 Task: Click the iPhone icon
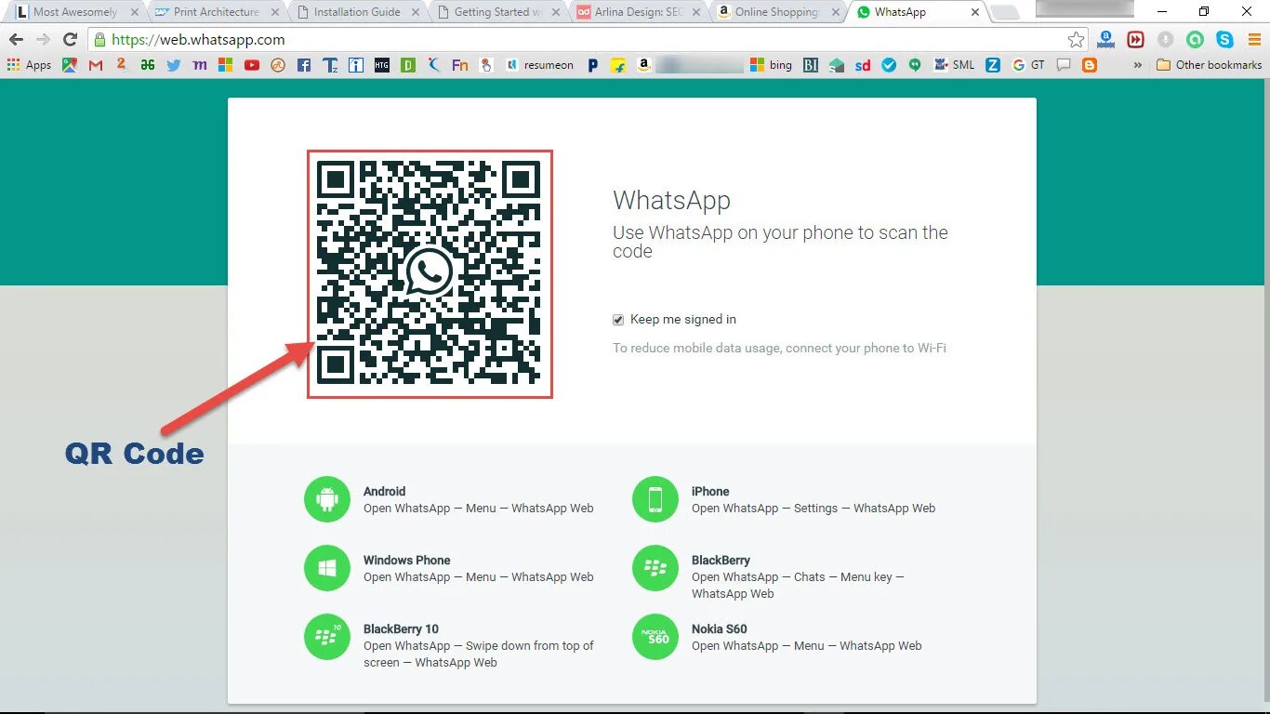coord(655,499)
